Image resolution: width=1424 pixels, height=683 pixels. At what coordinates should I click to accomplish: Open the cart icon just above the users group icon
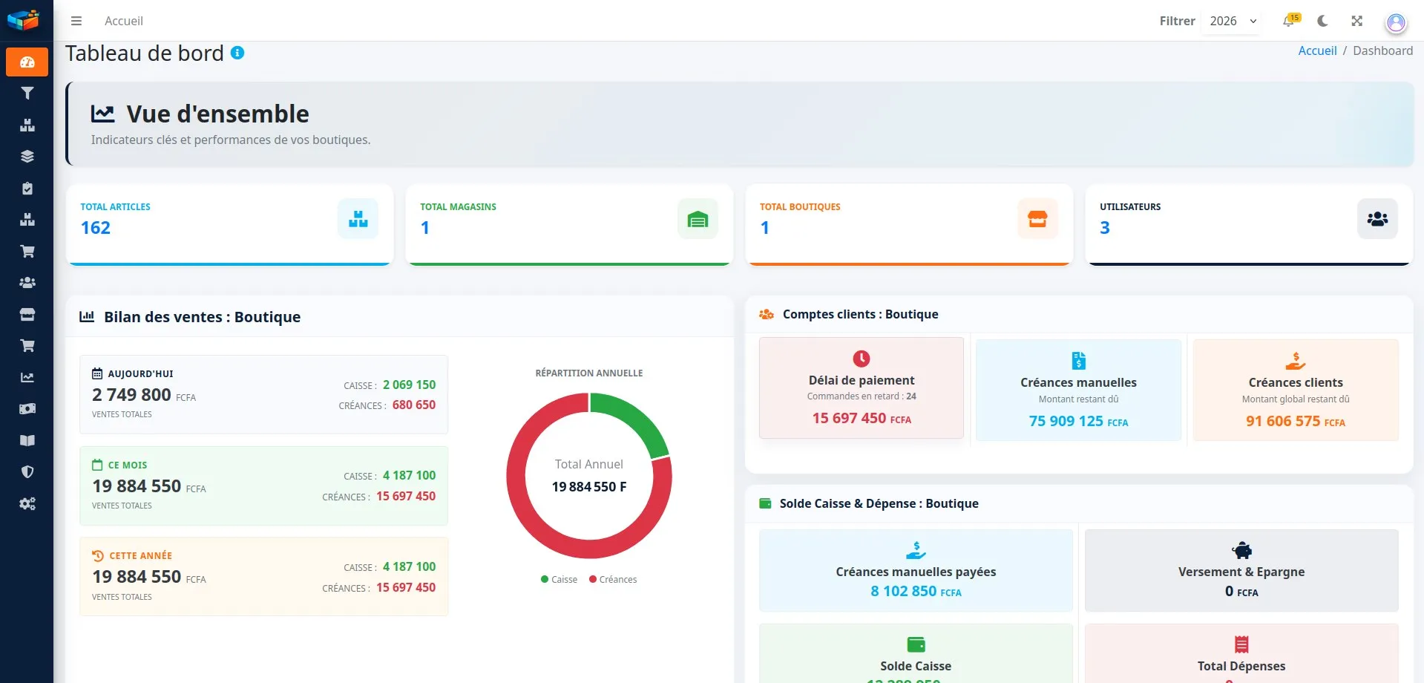coord(27,252)
